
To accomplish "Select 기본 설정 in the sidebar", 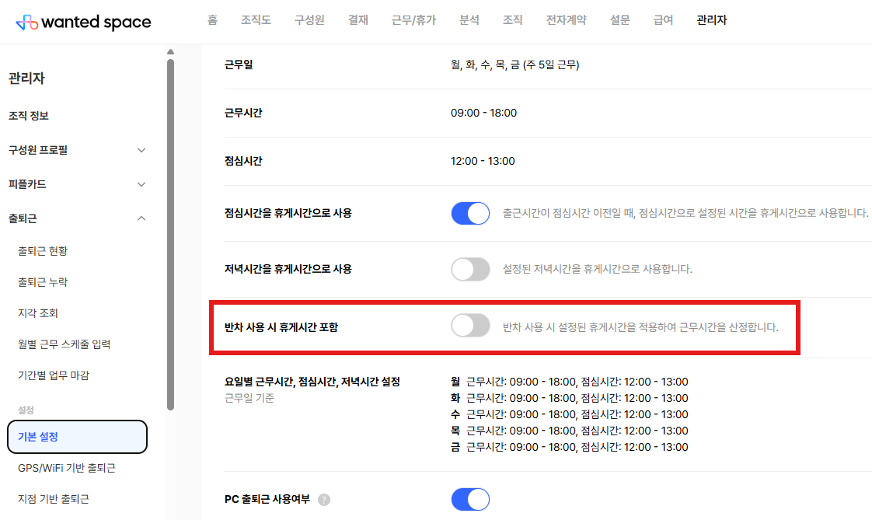I will tap(77, 437).
